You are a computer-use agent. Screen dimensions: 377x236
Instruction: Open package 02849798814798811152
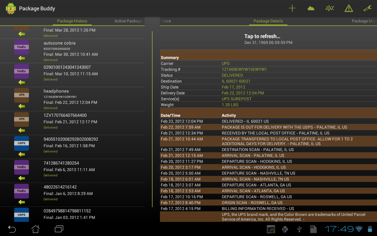(72, 214)
